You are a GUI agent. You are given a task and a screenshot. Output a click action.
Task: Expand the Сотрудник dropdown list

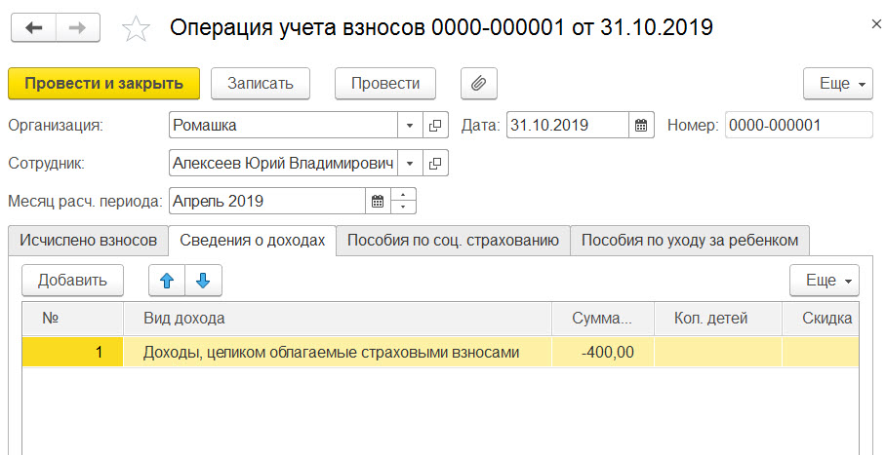click(x=410, y=164)
